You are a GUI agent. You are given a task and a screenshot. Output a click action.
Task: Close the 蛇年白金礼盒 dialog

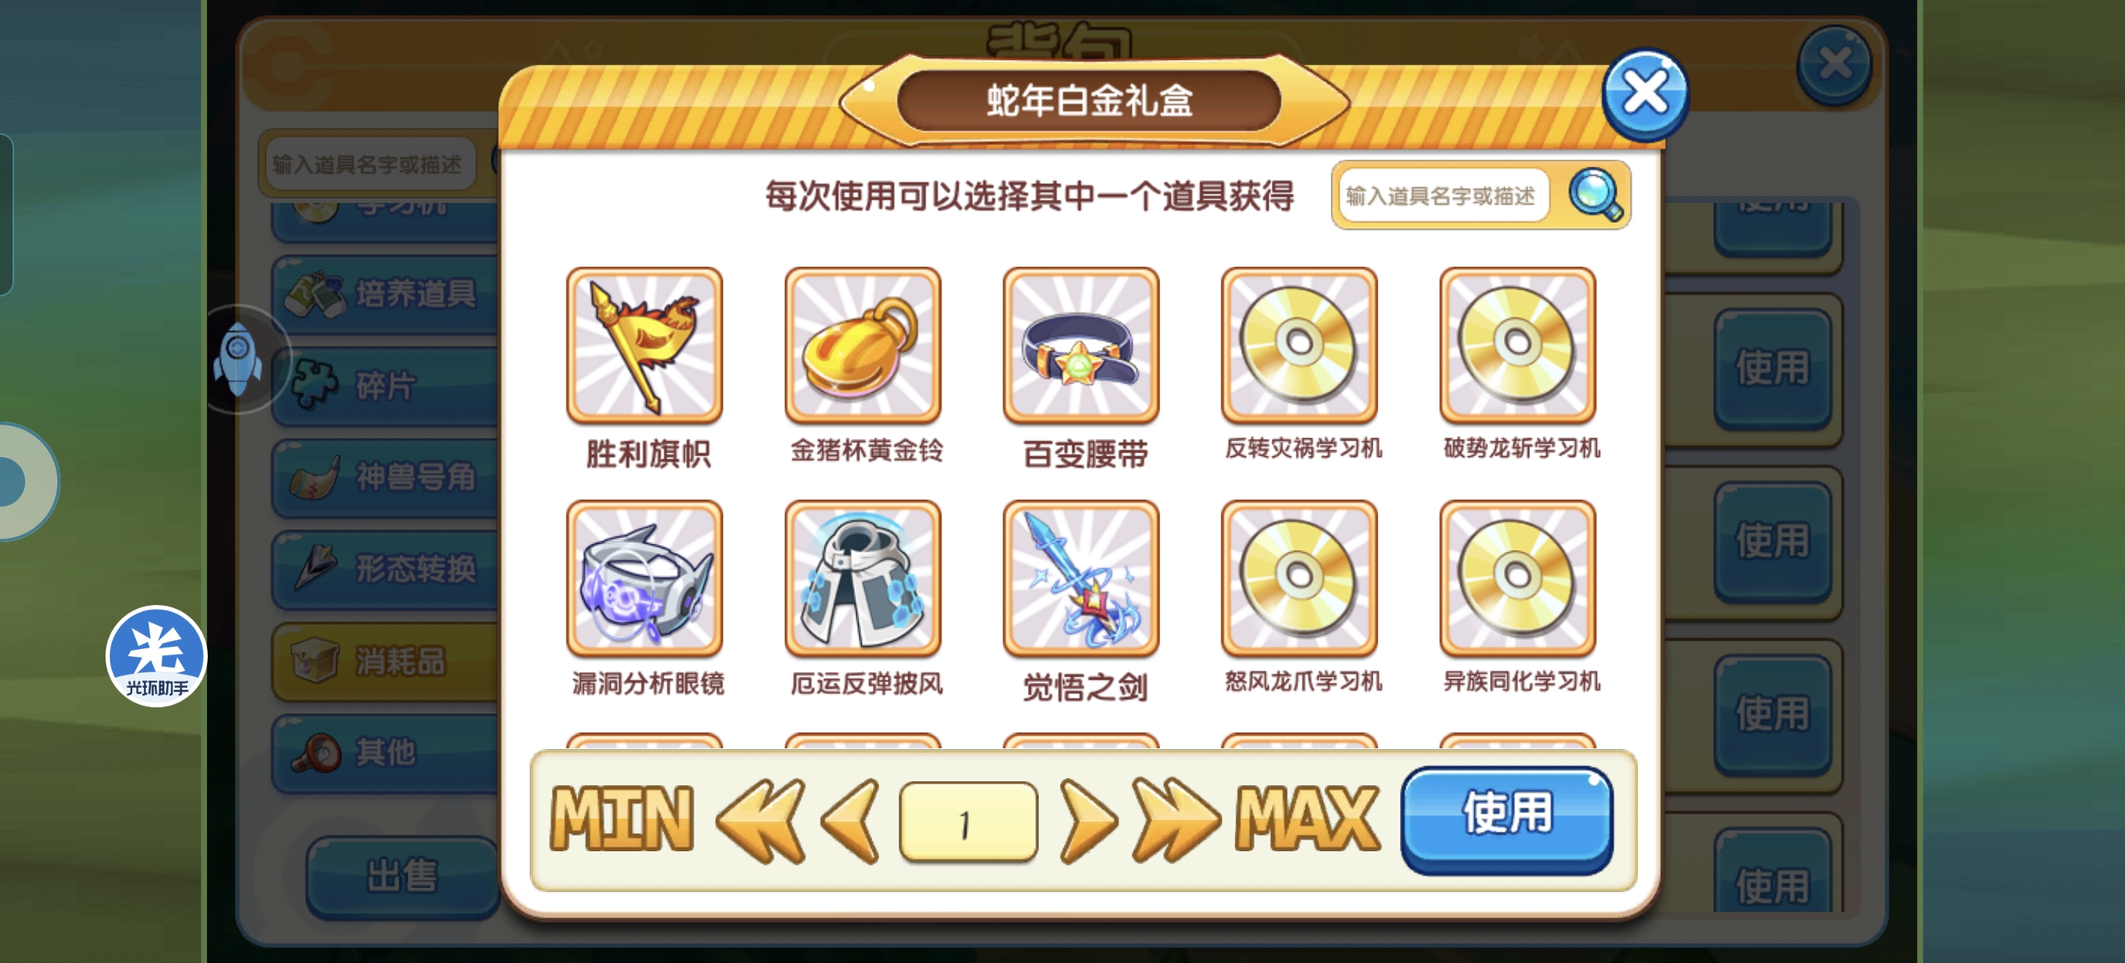1645,94
